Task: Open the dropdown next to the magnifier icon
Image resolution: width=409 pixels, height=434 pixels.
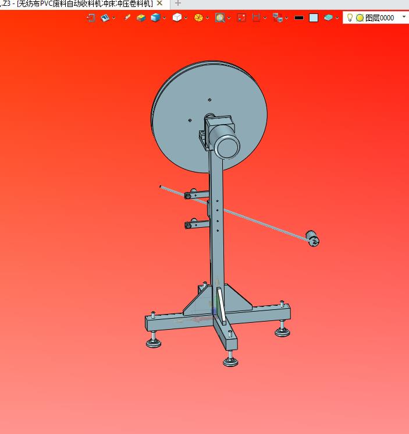Action: 229,18
